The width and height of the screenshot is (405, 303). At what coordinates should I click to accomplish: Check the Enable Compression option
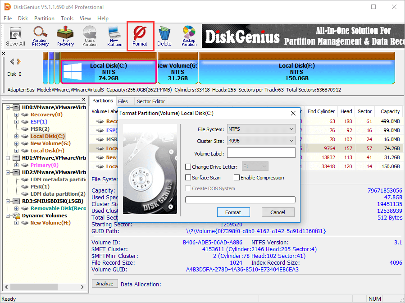pyautogui.click(x=237, y=178)
